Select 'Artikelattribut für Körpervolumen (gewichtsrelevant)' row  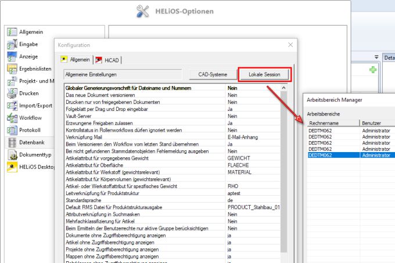[173, 179]
